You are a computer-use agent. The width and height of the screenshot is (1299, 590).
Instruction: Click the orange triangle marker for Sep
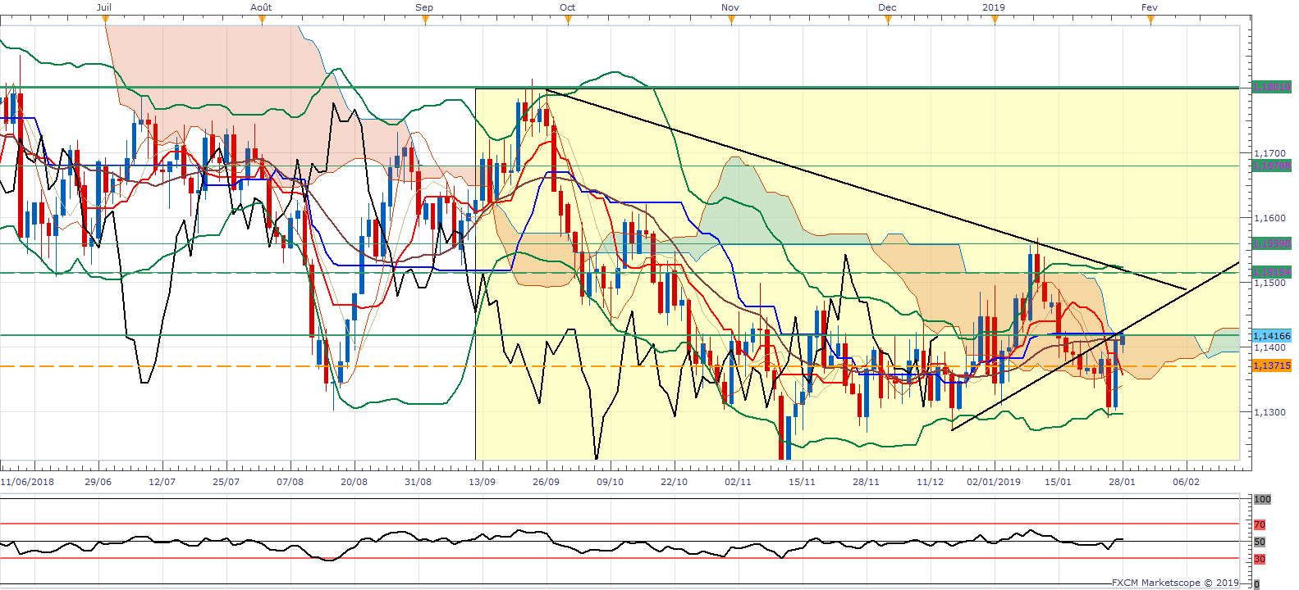click(425, 20)
